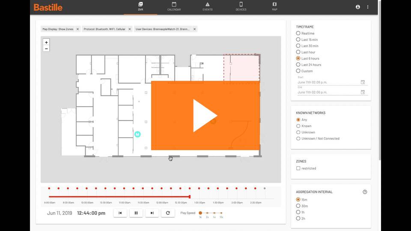The width and height of the screenshot is (411, 231).
Task: Set play speed to 1x
Action: [x=200, y=213]
